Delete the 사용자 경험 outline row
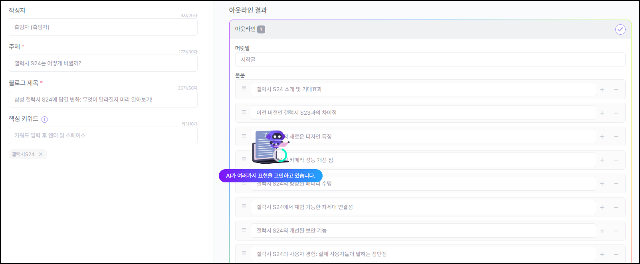 (616, 254)
